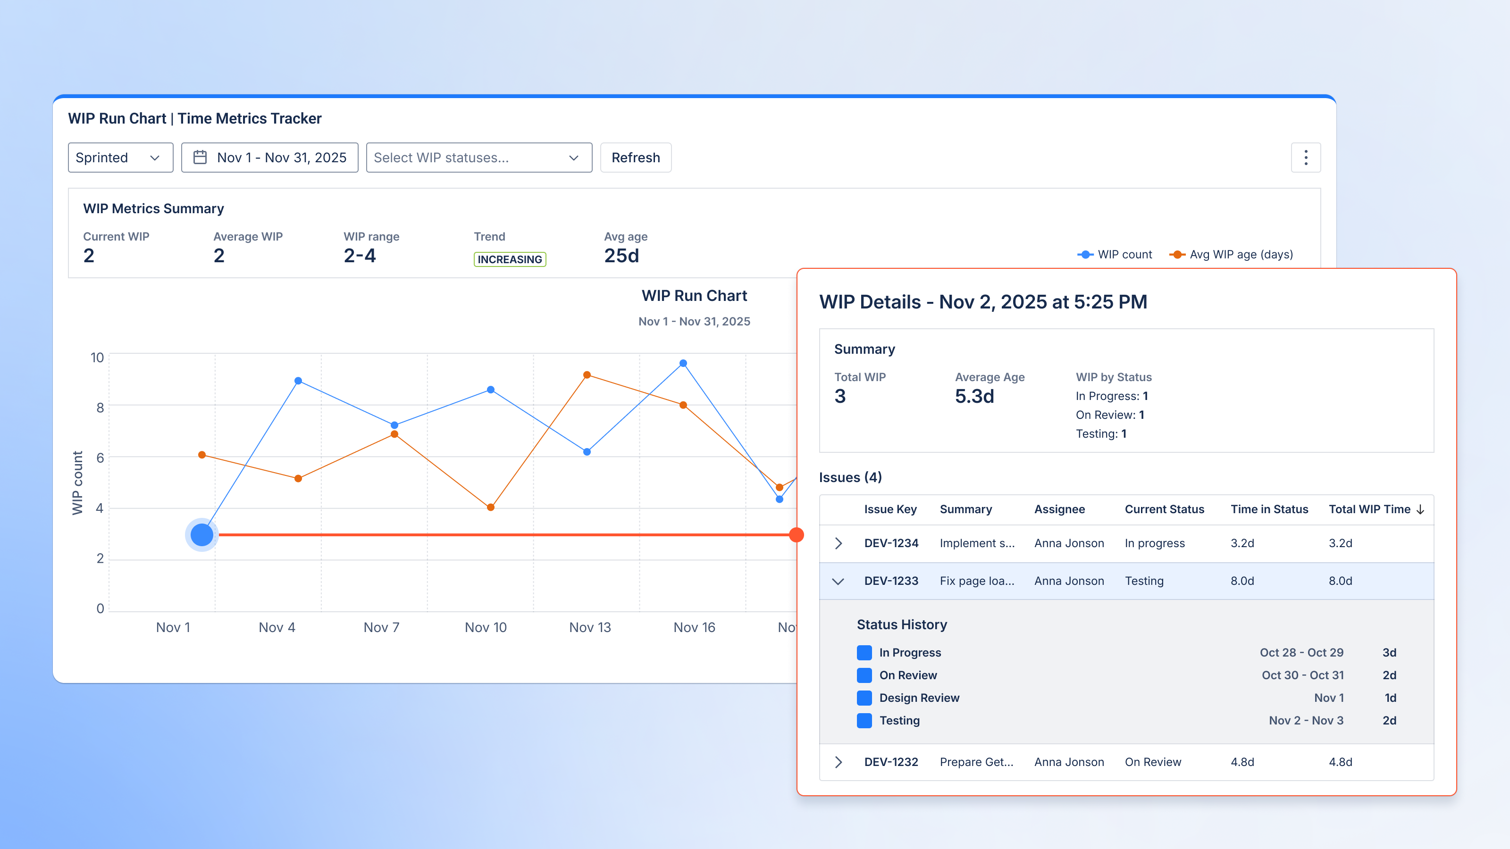Select the highlighted Nov 1 data point on chart
The height and width of the screenshot is (849, 1510).
[202, 534]
